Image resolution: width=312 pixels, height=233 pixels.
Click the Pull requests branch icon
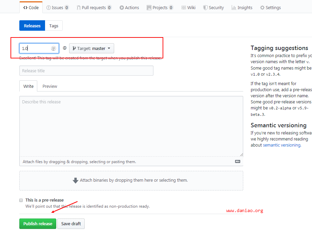pyautogui.click(x=79, y=7)
